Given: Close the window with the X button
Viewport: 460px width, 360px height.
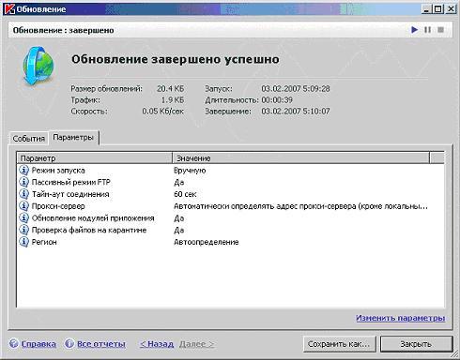Looking at the screenshot, I should pos(451,8).
